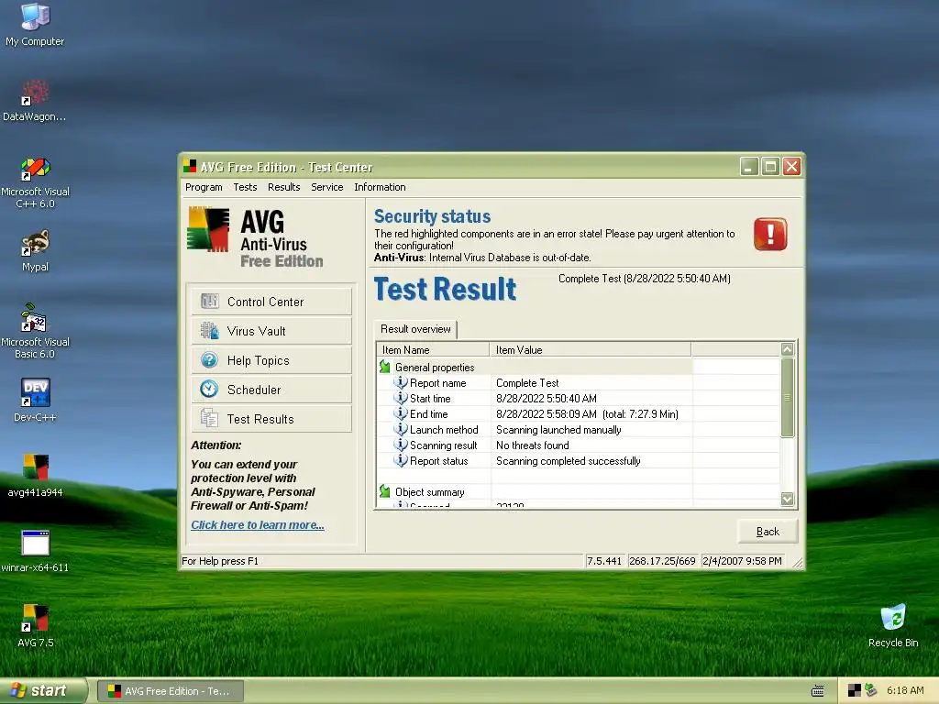939x704 pixels.
Task: Click the results list scrollbar thumb
Action: (788, 398)
